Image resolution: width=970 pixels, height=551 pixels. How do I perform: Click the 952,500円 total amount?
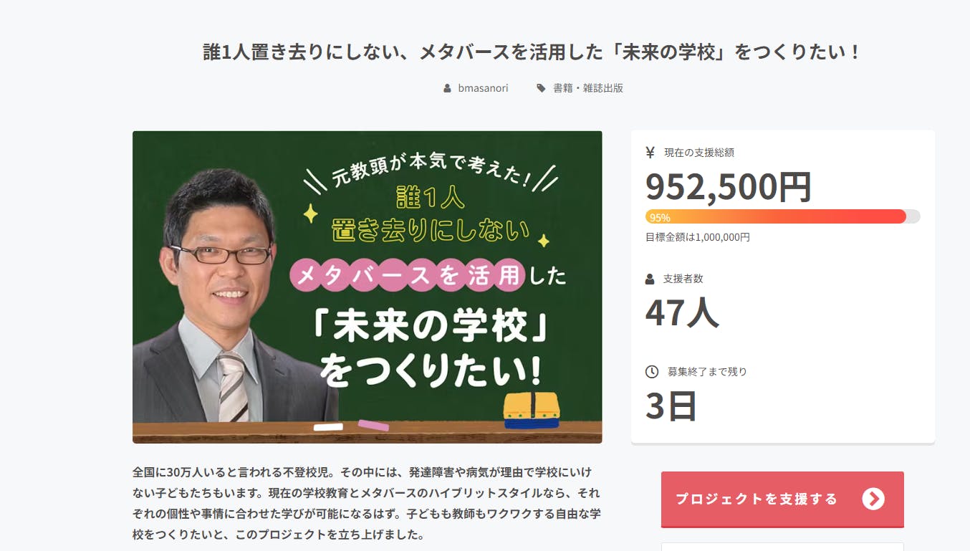pyautogui.click(x=729, y=186)
